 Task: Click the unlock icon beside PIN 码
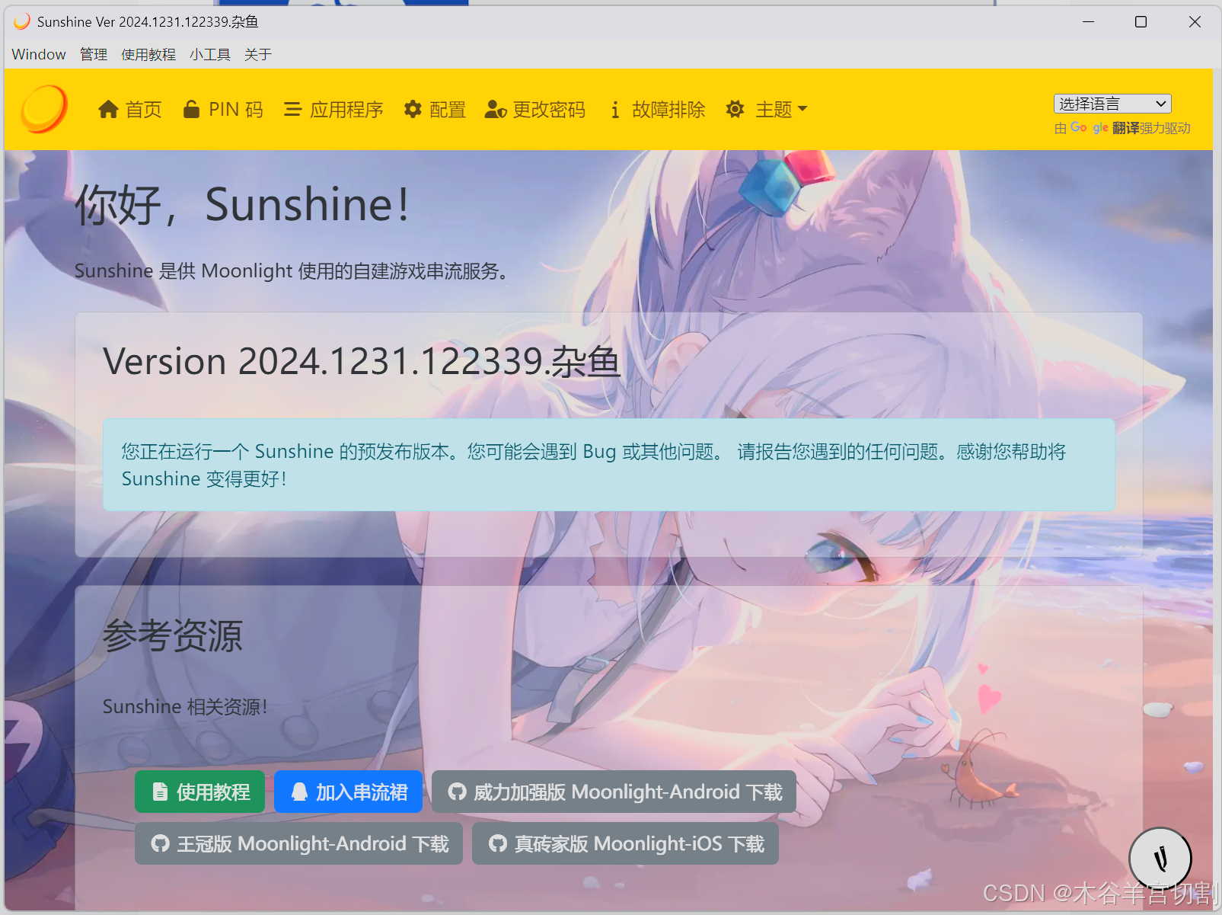(192, 110)
